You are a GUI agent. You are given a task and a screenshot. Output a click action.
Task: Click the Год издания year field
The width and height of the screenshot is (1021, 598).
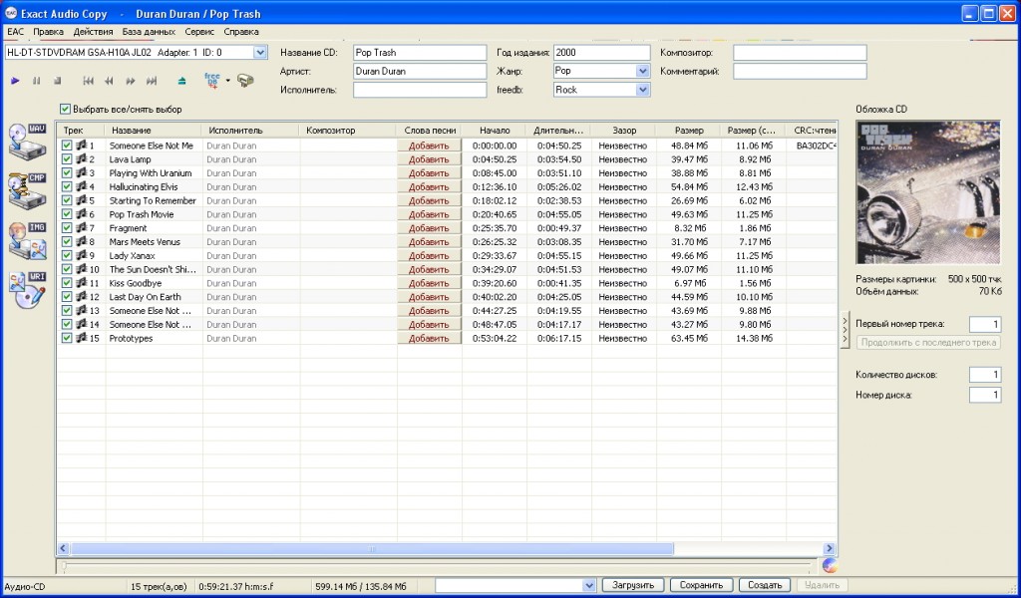point(601,53)
